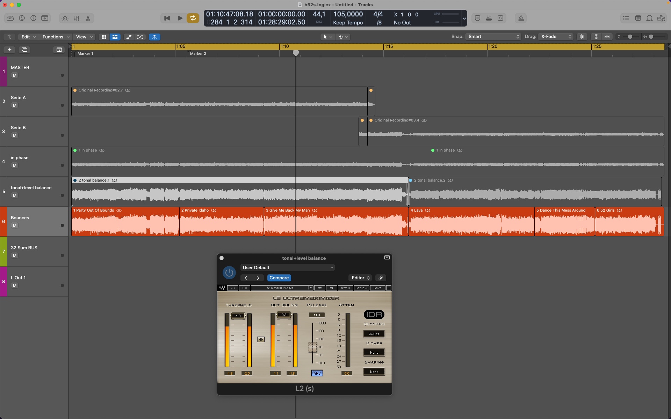671x419 pixels.
Task: Add a new track with plus button
Action: pos(9,50)
